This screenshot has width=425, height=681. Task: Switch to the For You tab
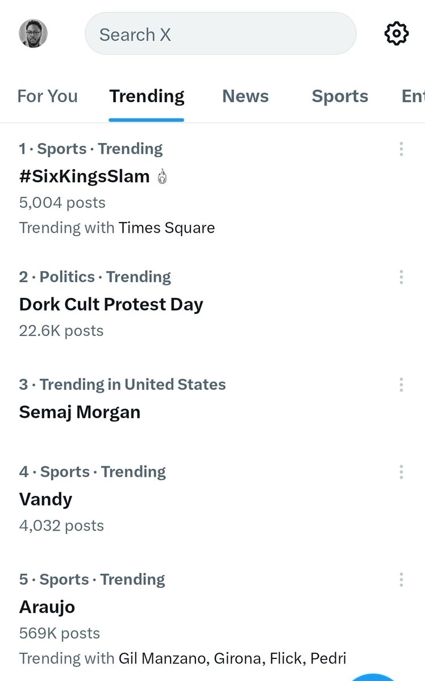point(47,96)
